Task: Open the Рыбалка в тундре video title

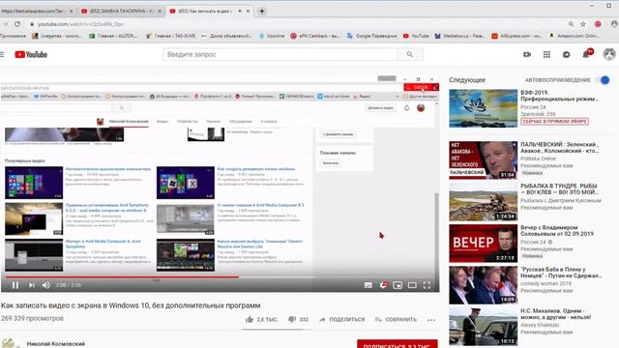Action: (x=559, y=189)
